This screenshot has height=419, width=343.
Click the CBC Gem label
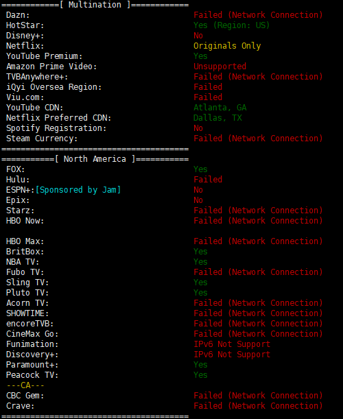25,396
